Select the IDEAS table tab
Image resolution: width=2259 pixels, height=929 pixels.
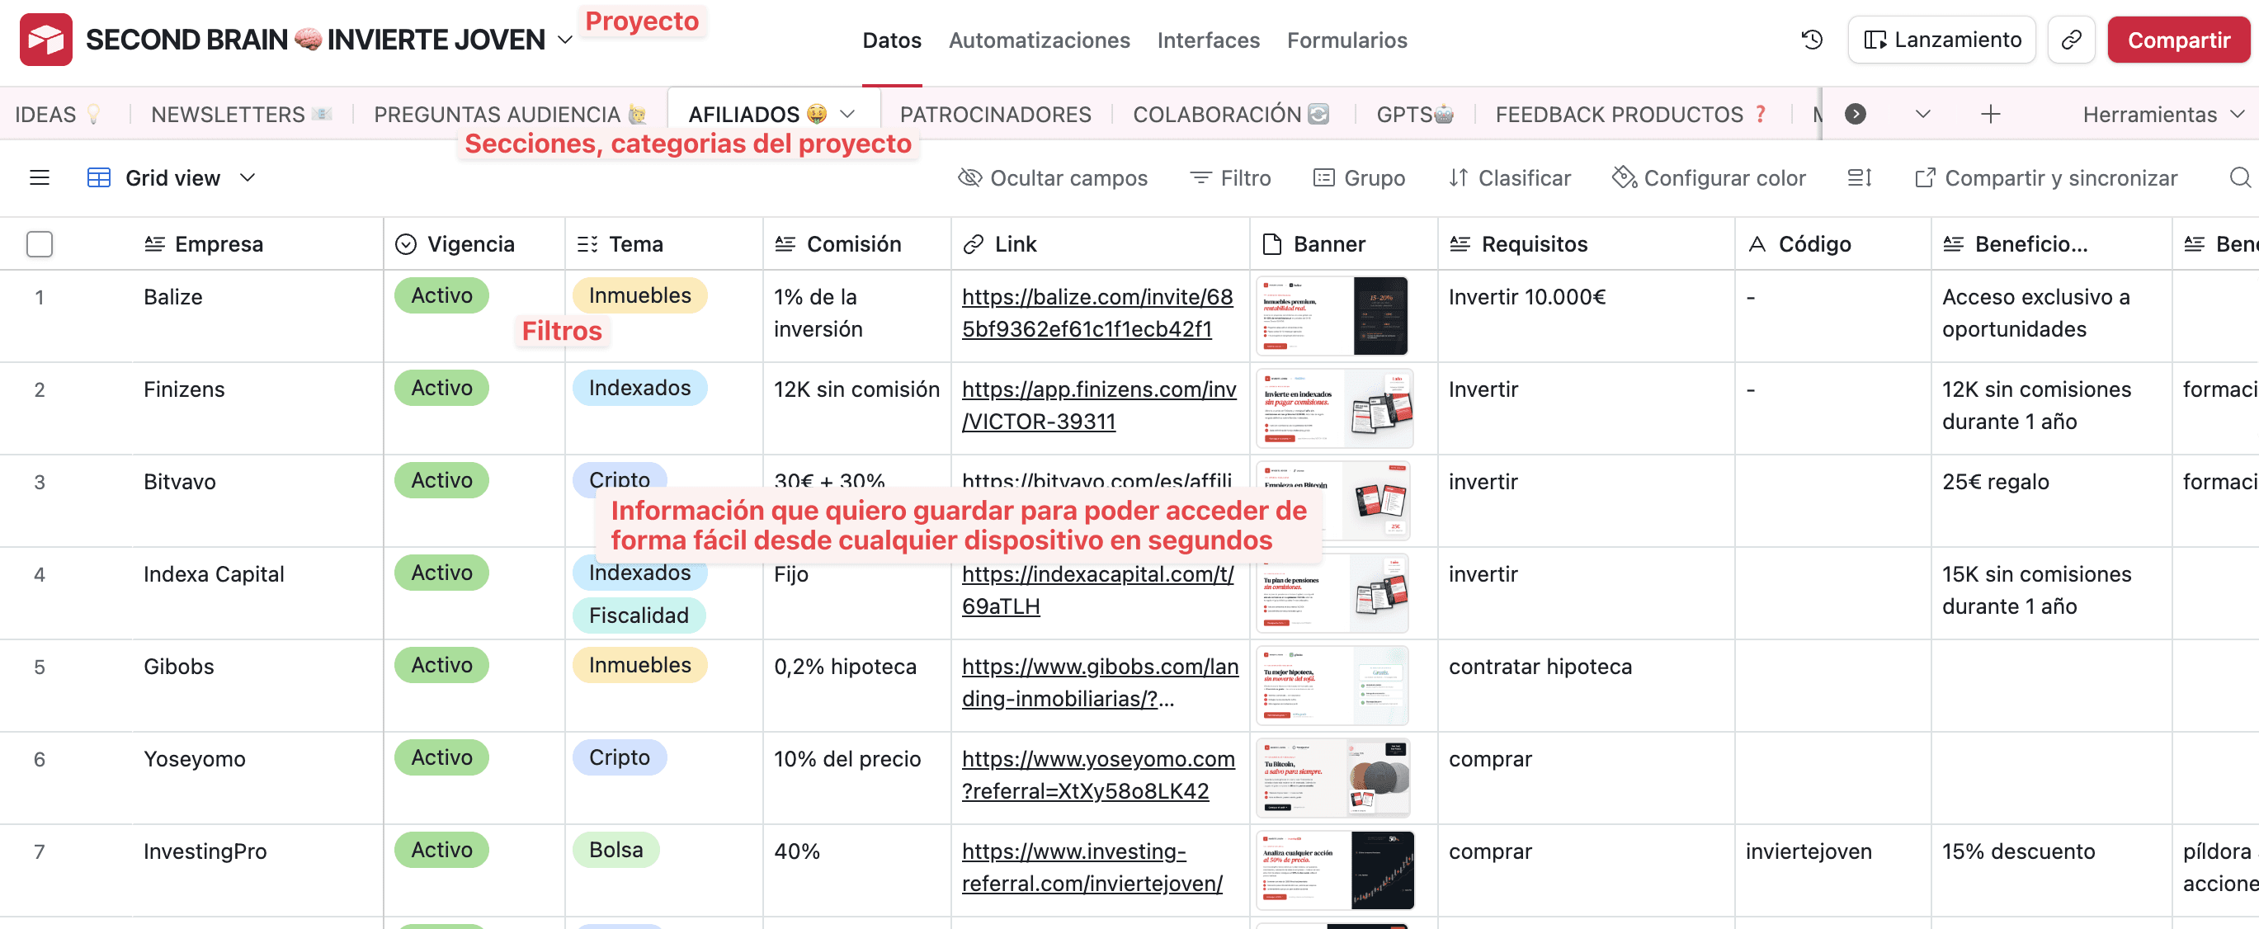[58, 114]
